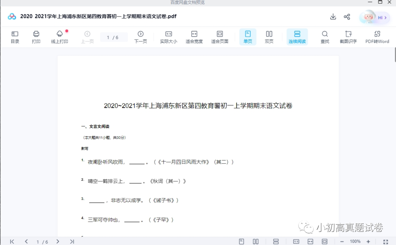Click fit page icon in bottom bar
Image resolution: width=396 pixels, height=245 pixels.
tap(324, 241)
